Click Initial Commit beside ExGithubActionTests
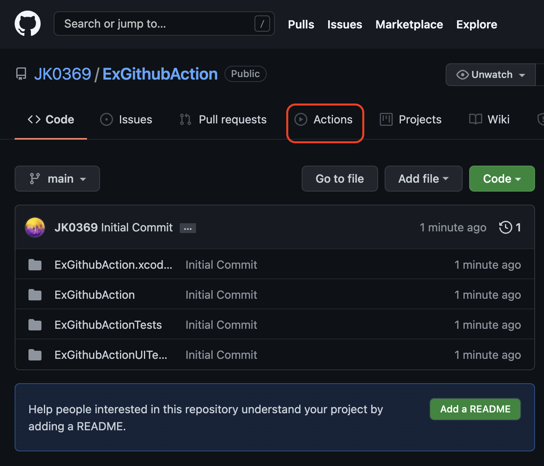 pos(221,325)
